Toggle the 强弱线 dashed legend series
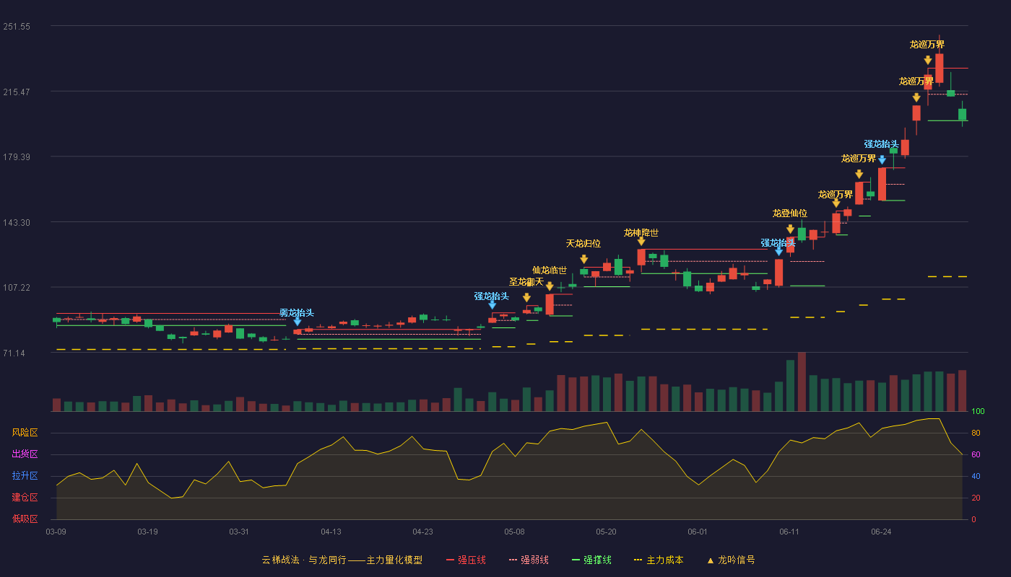Screen dimensions: 1011x577 pos(529,560)
